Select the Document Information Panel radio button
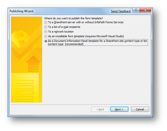This screenshot has width=167, height=131. (x=46, y=41)
